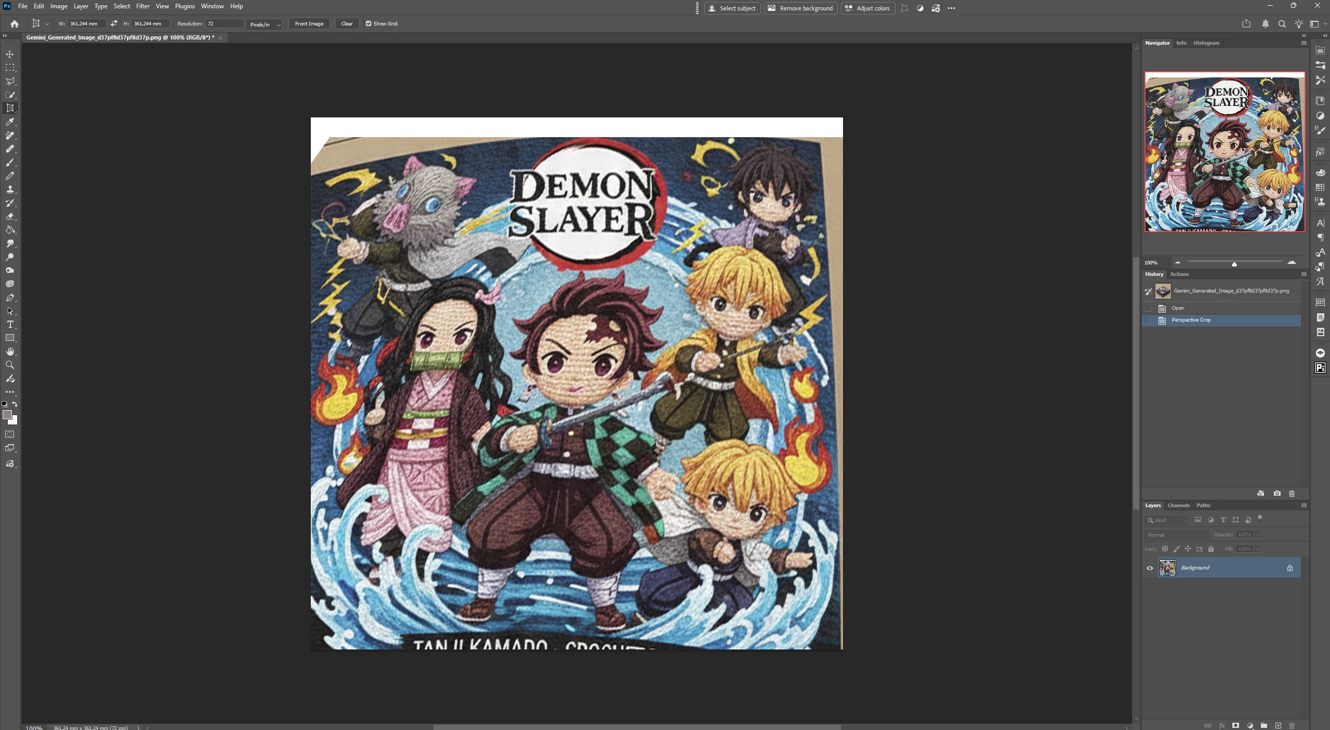Open the resolution units dropdown (Pixels/in)

click(265, 24)
